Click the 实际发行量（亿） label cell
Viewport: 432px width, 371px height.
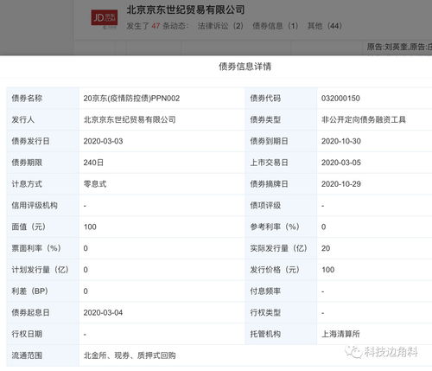281,248
